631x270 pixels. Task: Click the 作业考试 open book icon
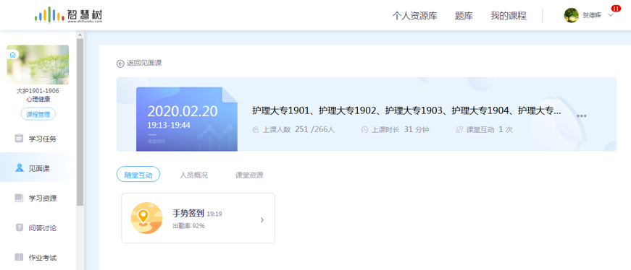pyautogui.click(x=19, y=257)
